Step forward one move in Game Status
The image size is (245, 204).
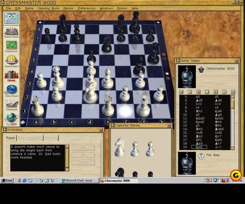tap(224, 92)
